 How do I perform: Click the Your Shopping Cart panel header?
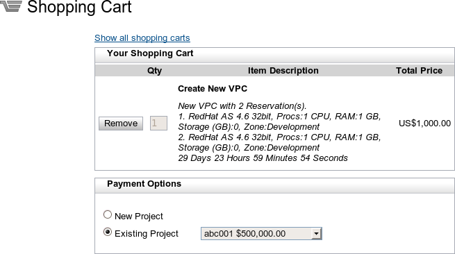[274, 55]
